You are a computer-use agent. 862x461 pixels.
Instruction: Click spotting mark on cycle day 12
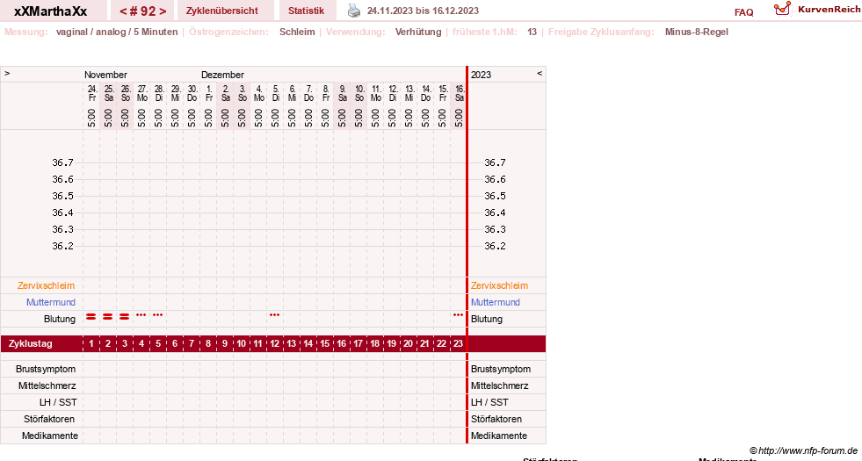pos(274,315)
